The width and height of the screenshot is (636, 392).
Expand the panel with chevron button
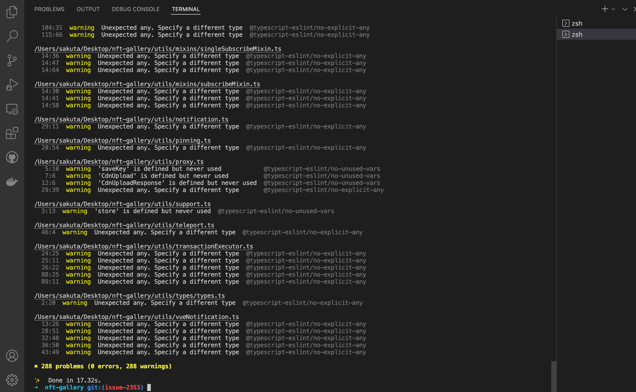(625, 9)
